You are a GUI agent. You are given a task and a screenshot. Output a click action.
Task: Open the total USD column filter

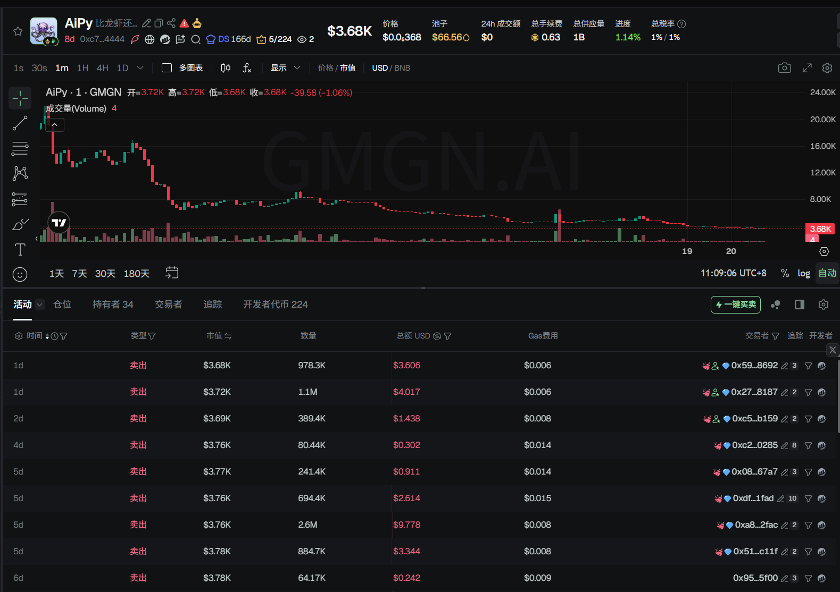click(x=447, y=336)
